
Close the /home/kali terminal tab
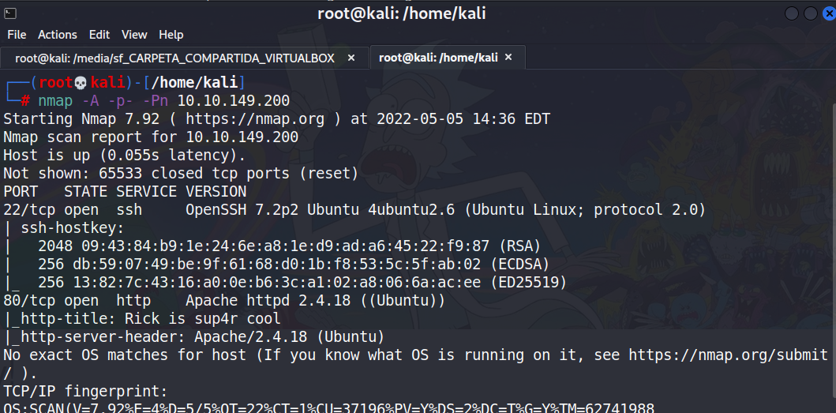click(508, 57)
